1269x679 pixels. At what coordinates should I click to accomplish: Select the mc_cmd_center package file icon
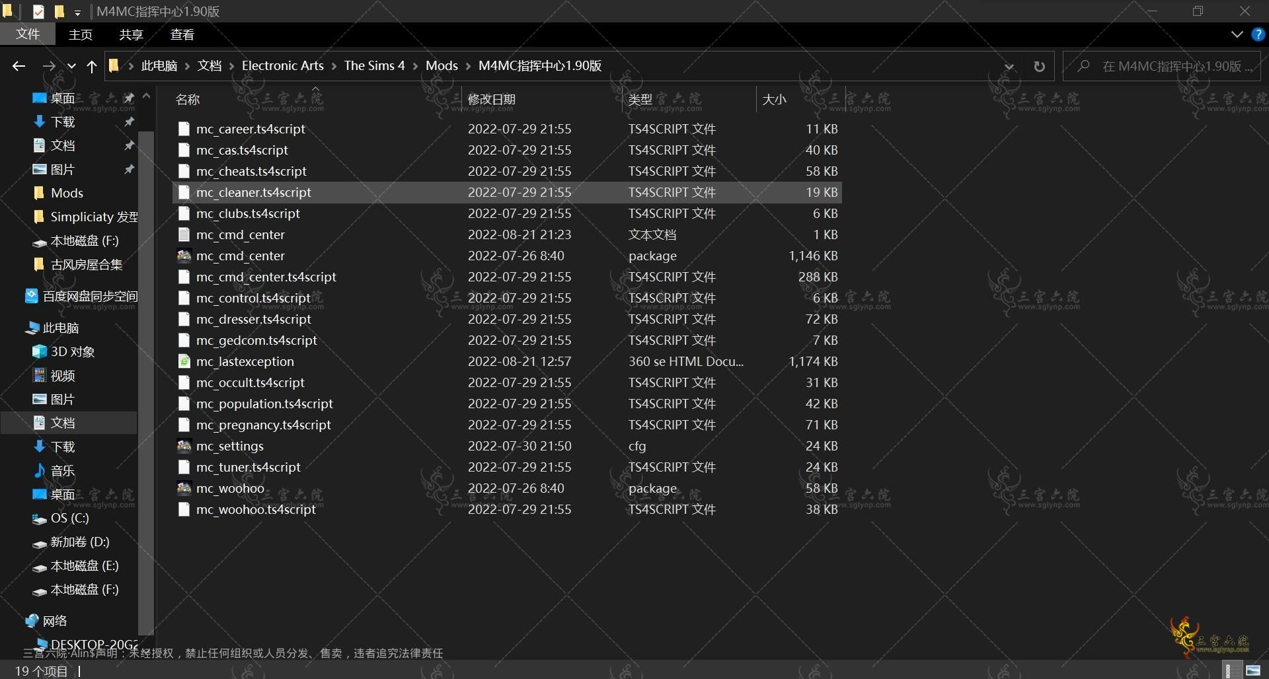tap(184, 256)
